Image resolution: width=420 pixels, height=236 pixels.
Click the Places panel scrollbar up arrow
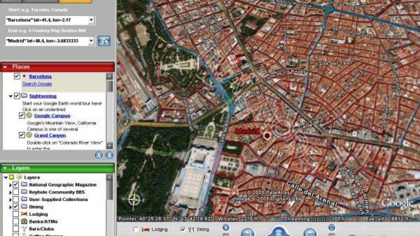110,77
